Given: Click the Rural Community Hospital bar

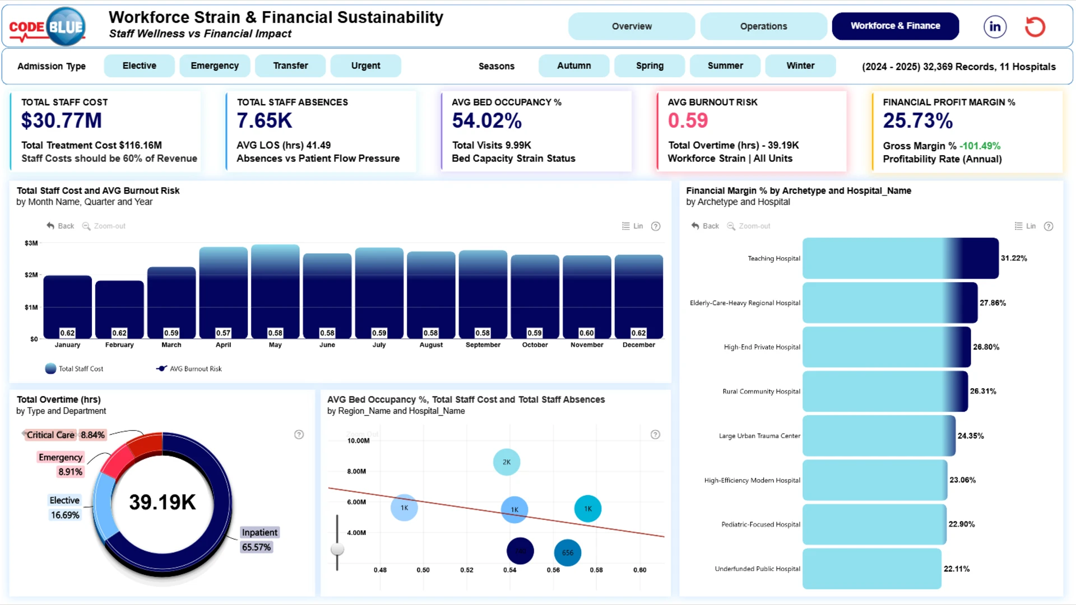Looking at the screenshot, I should click(885, 391).
